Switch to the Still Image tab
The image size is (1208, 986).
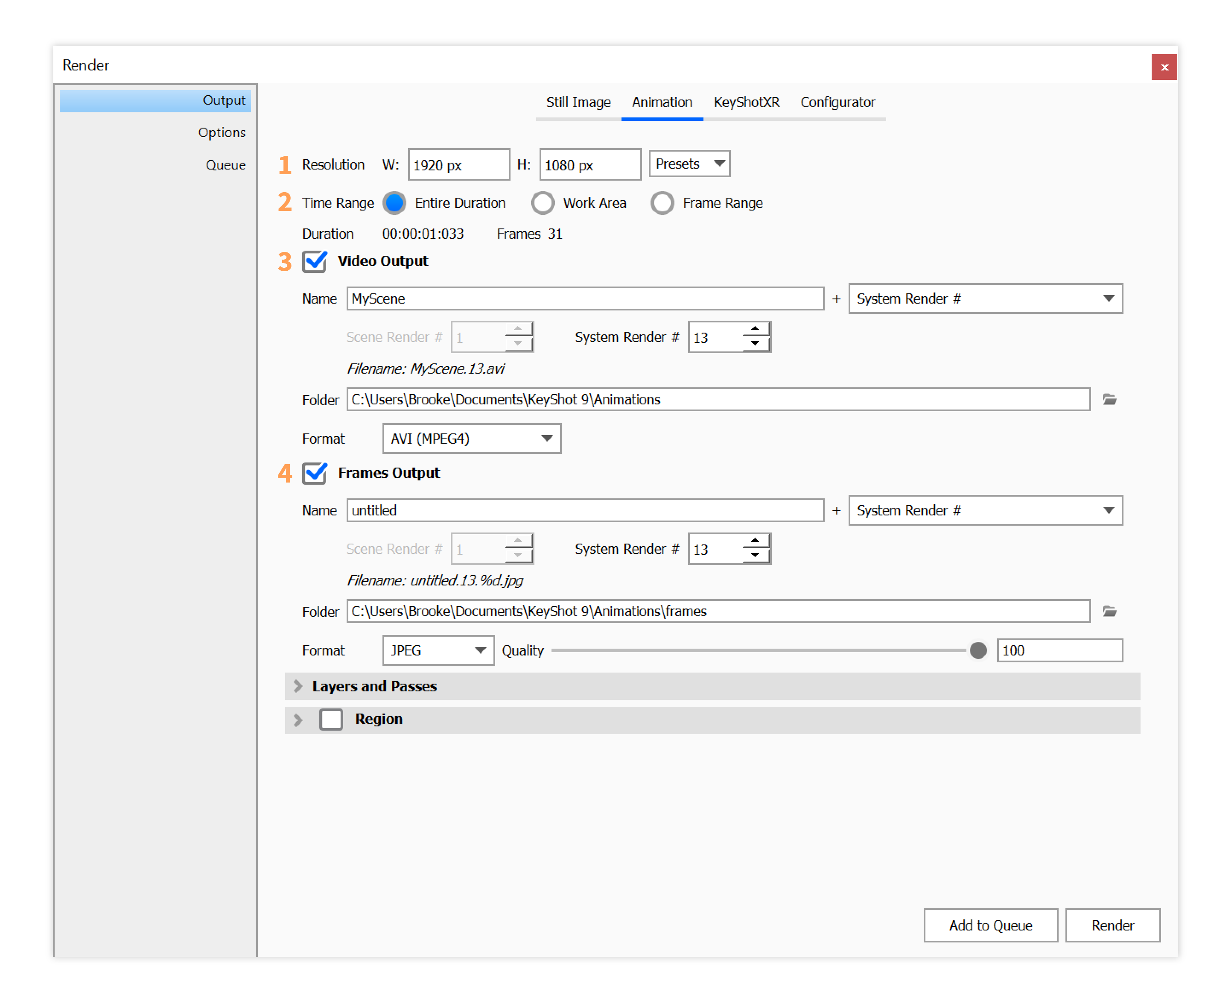pyautogui.click(x=578, y=103)
